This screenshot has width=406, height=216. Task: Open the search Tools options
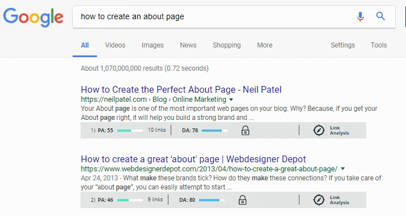point(379,45)
